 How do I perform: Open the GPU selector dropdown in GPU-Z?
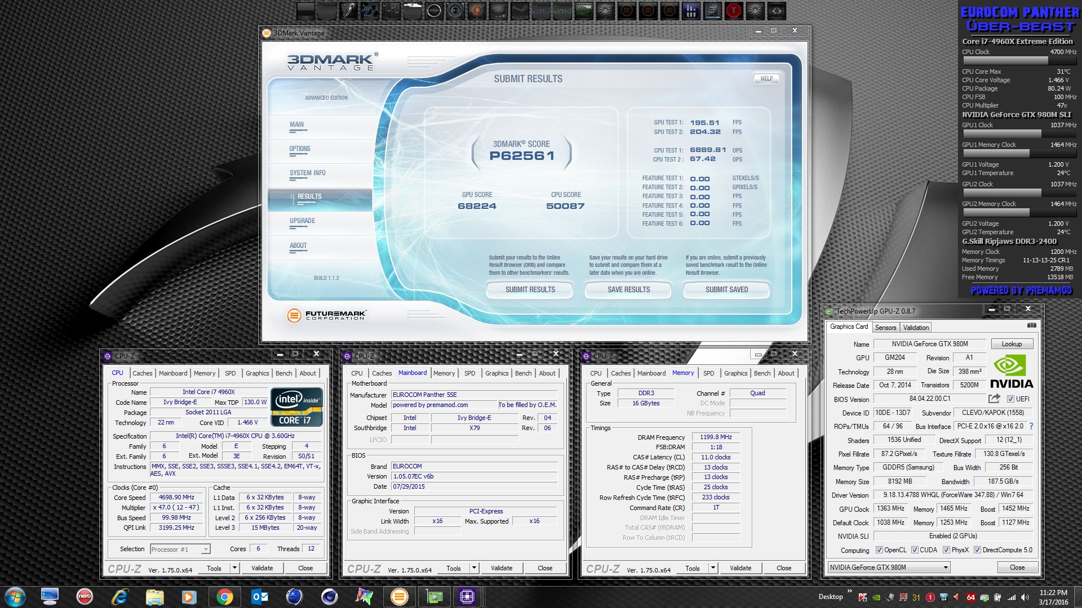coord(889,567)
